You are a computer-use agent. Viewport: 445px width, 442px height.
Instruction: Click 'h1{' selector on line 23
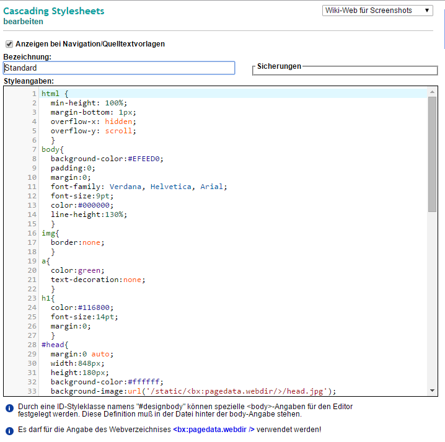[48, 298]
